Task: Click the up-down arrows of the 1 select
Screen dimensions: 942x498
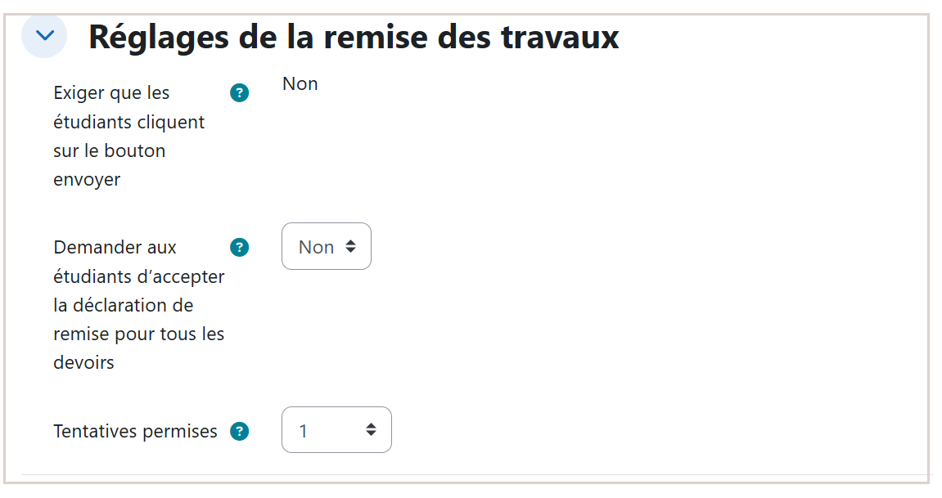Action: point(371,429)
